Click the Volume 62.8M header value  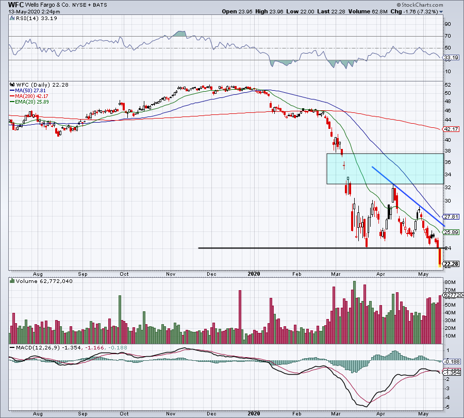click(368, 11)
